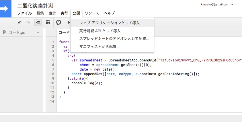Viewport: 242px width, 122px height.
Task: Select ウェブ アプリケーションとして導入...
Action: pos(111,23)
